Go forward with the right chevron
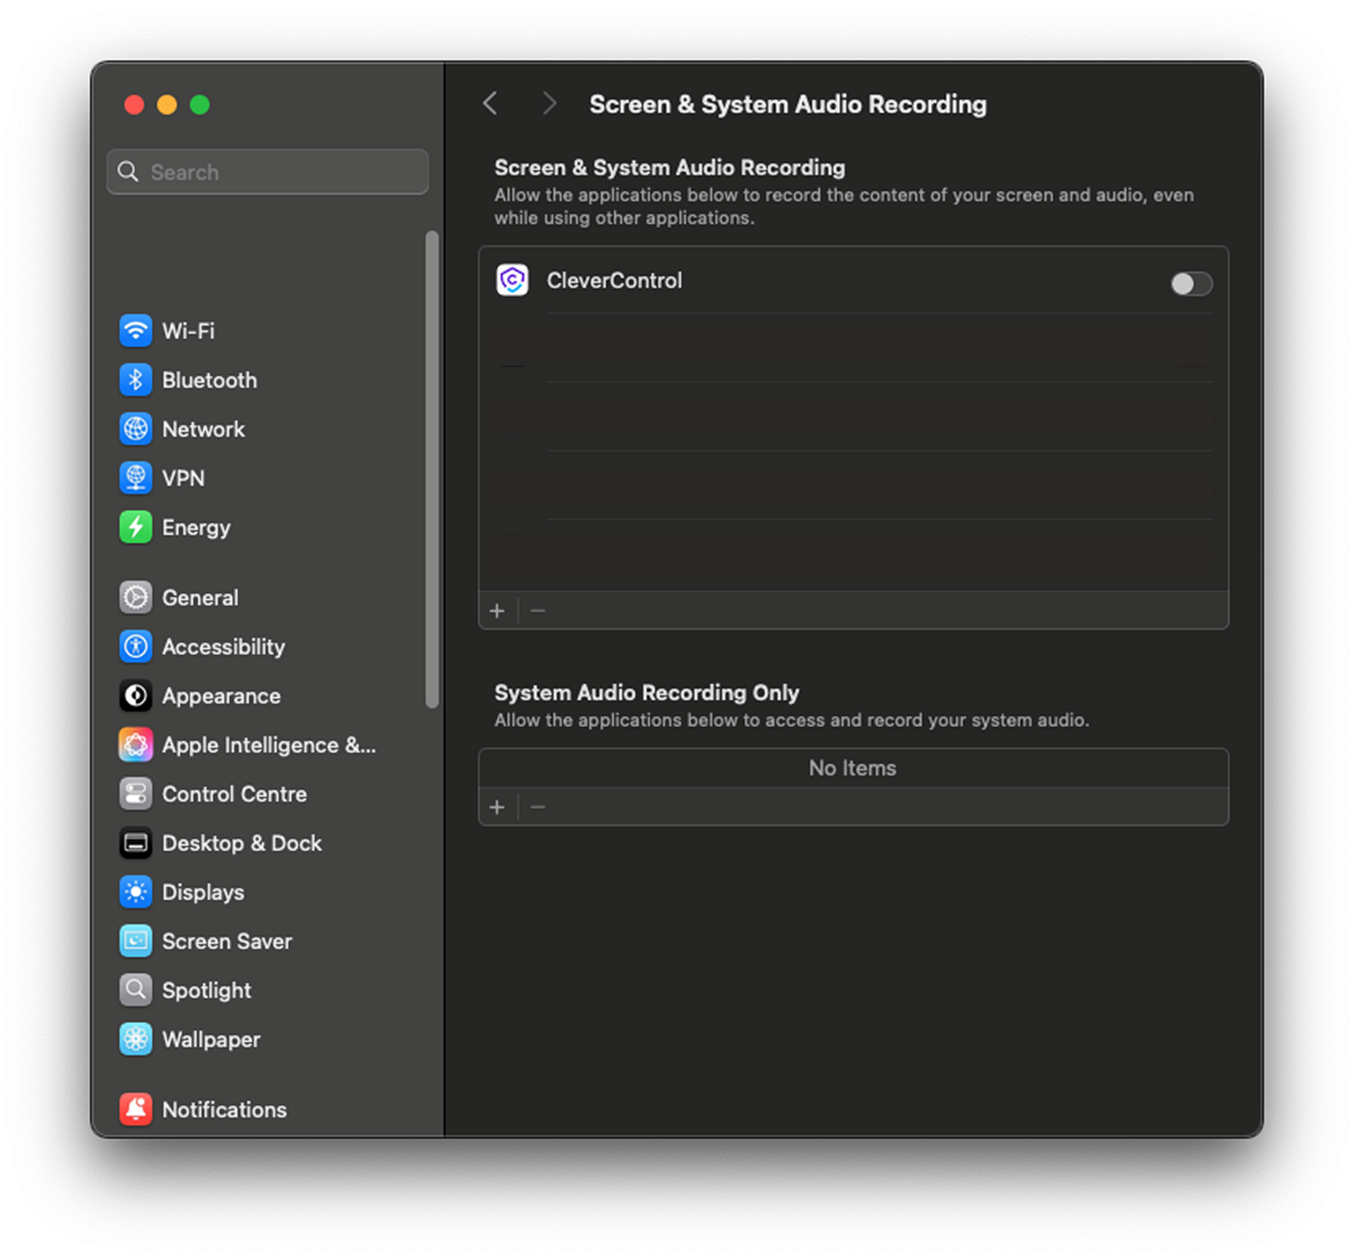This screenshot has width=1354, height=1258. 549,104
